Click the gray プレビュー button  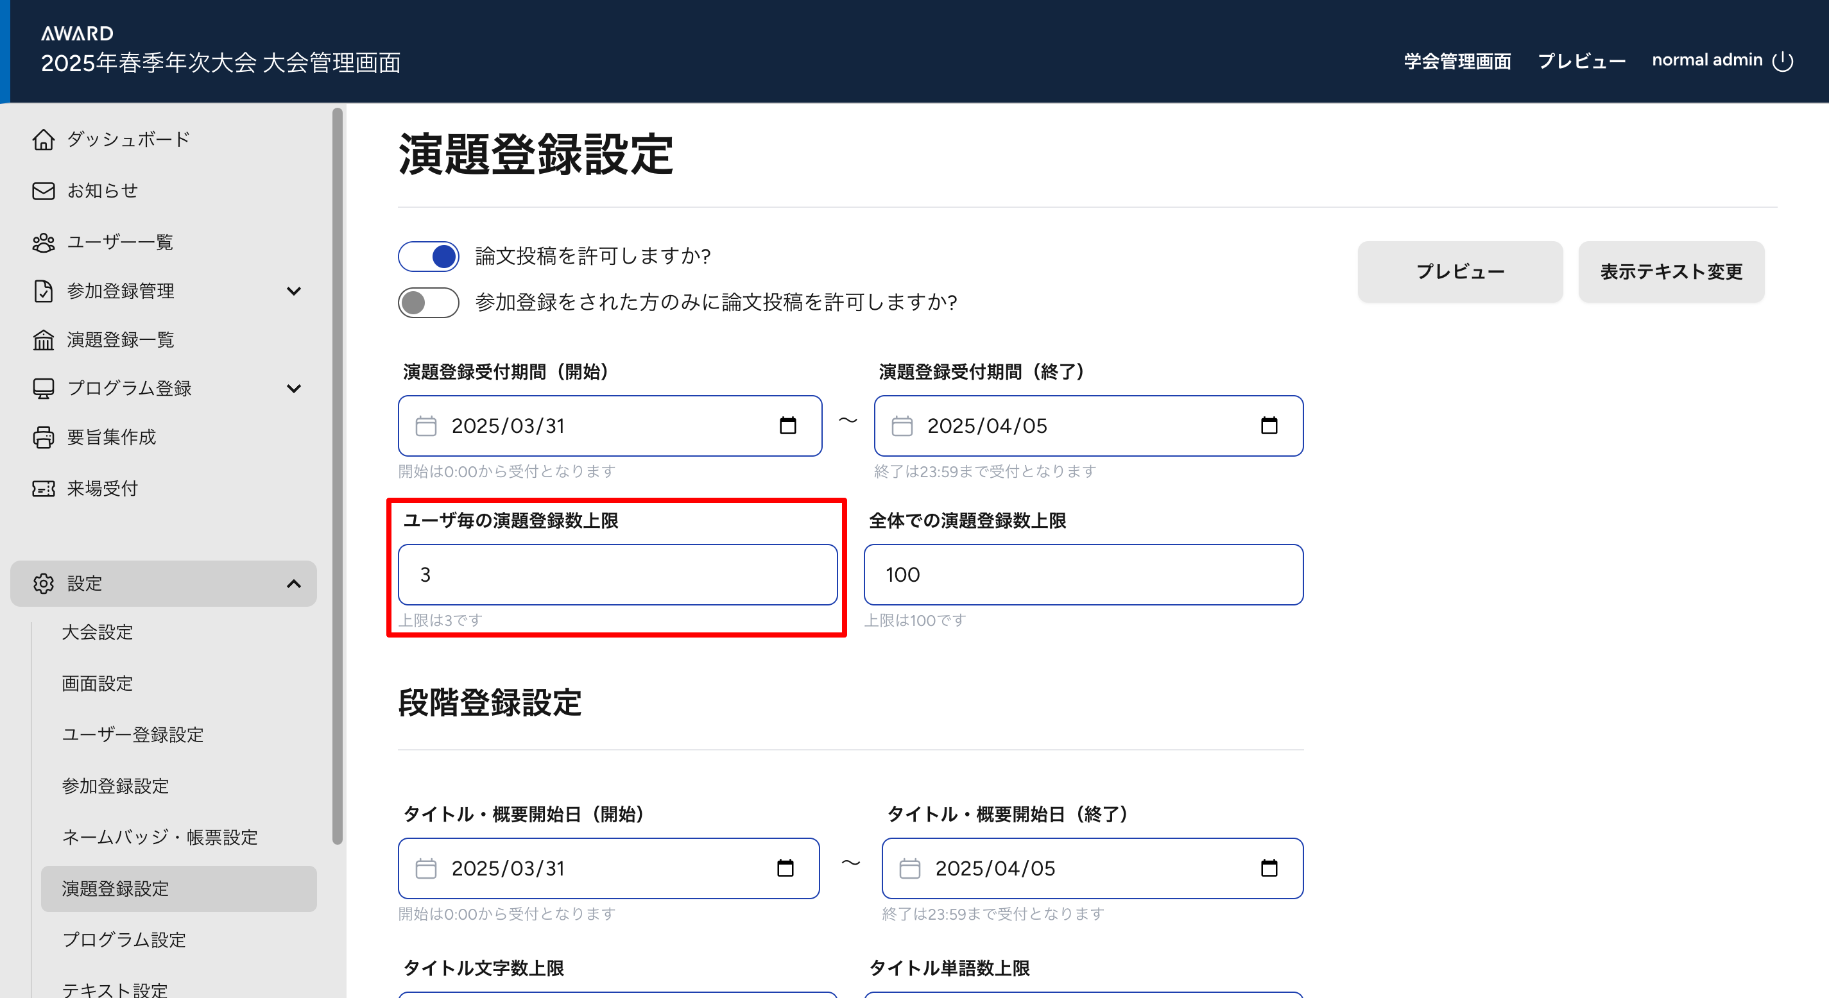coord(1460,272)
